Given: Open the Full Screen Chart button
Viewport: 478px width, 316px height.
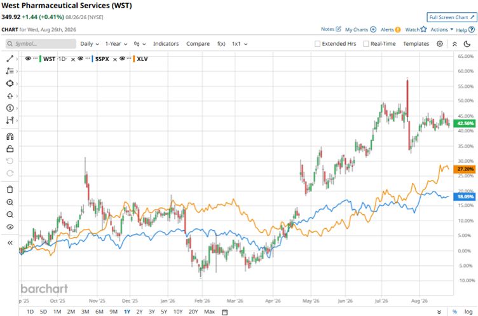Looking at the screenshot, I should 451,17.
